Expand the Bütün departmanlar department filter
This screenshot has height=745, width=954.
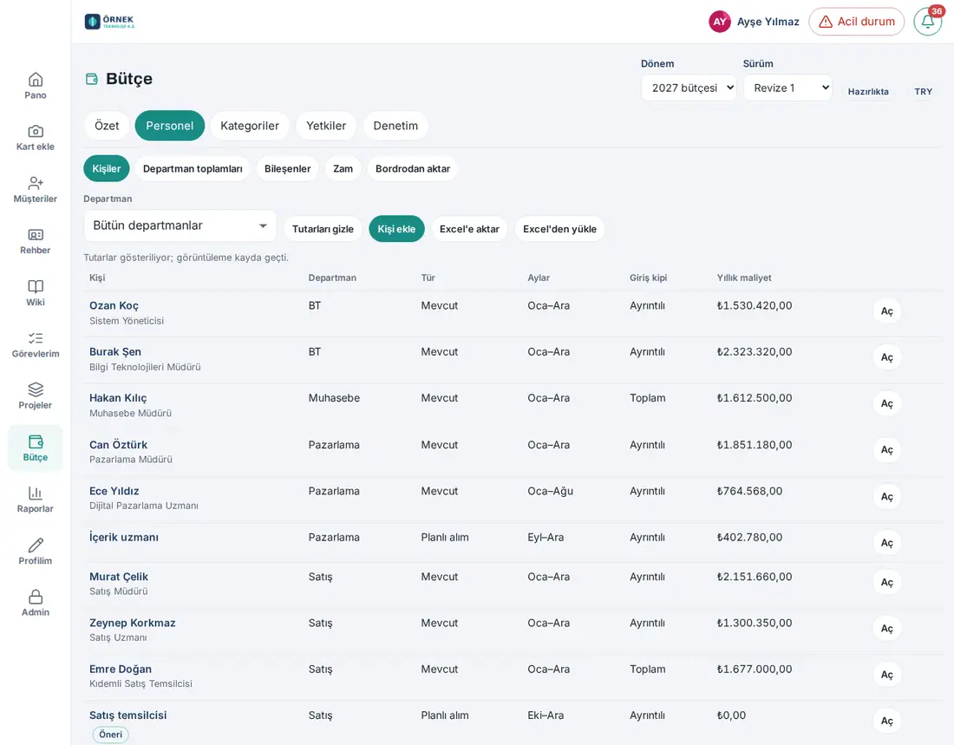click(180, 225)
